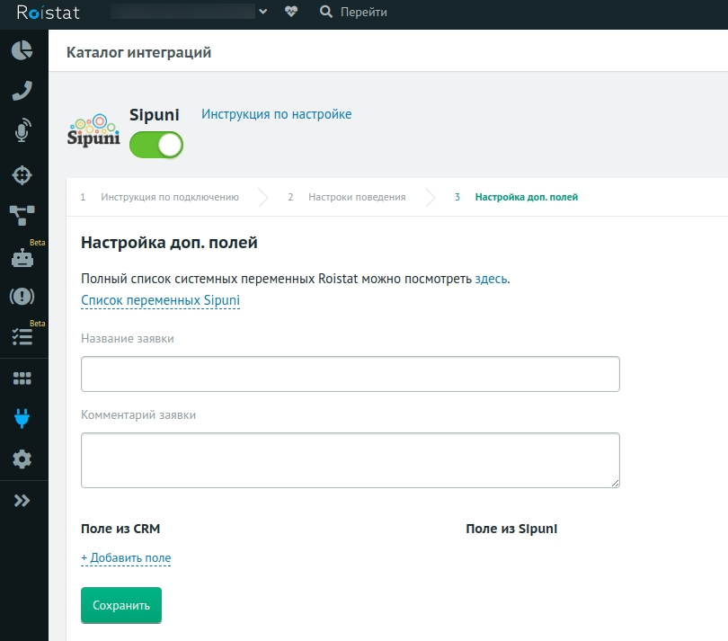Open the здесь system variables link
This screenshot has height=641, width=728.
click(x=491, y=279)
